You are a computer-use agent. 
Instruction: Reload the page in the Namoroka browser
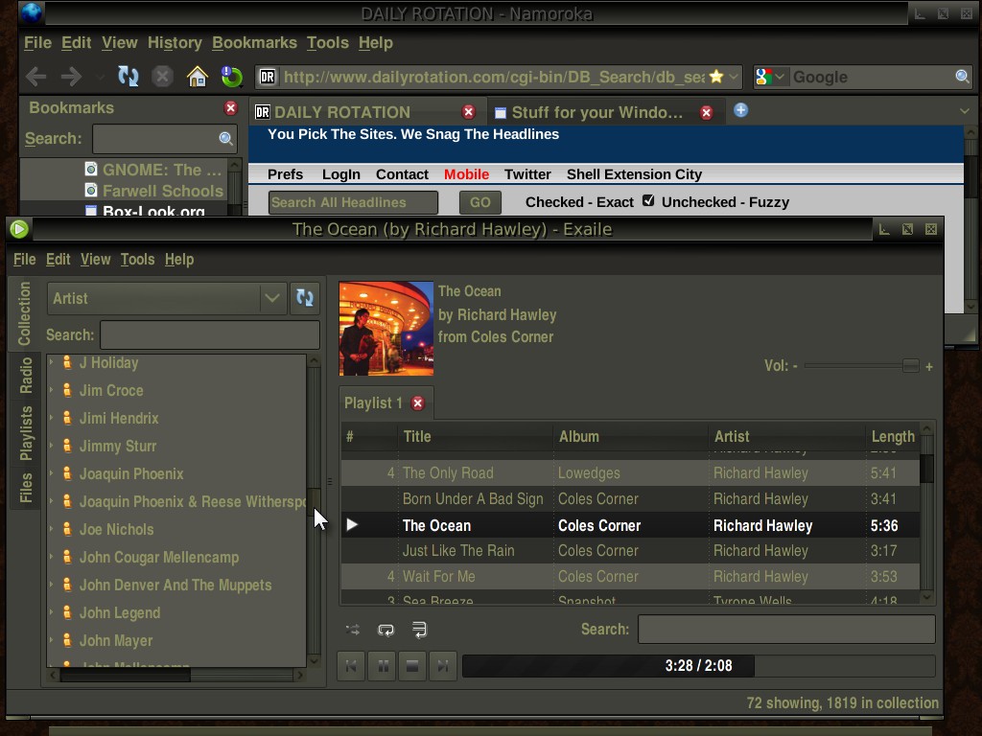[129, 77]
